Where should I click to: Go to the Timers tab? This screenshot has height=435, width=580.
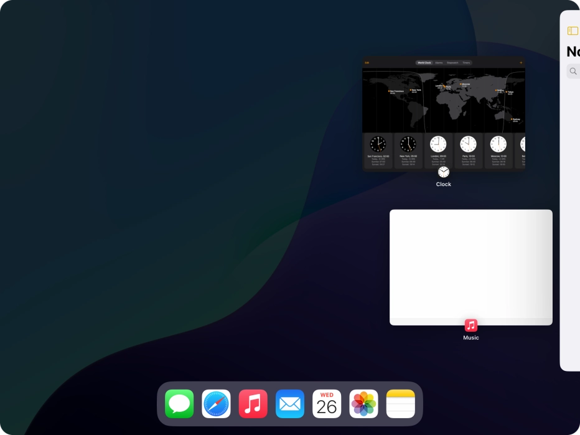click(x=466, y=63)
